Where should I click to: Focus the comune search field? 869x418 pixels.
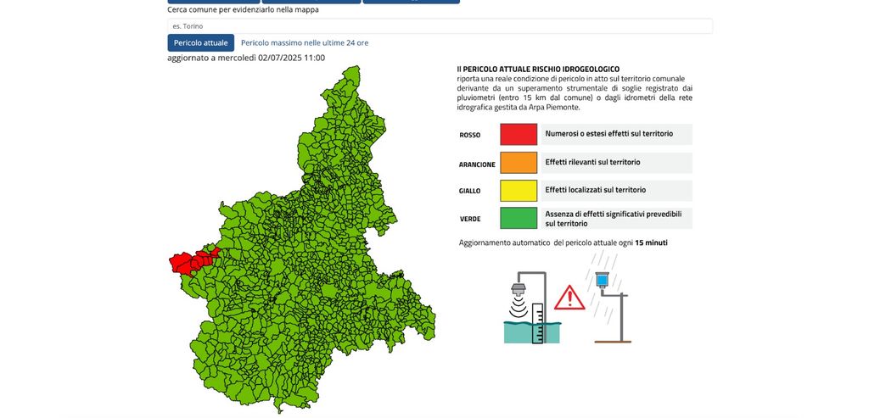(x=440, y=26)
